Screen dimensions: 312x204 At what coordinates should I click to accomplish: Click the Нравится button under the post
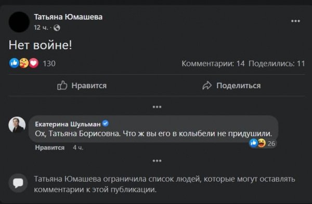(x=82, y=86)
